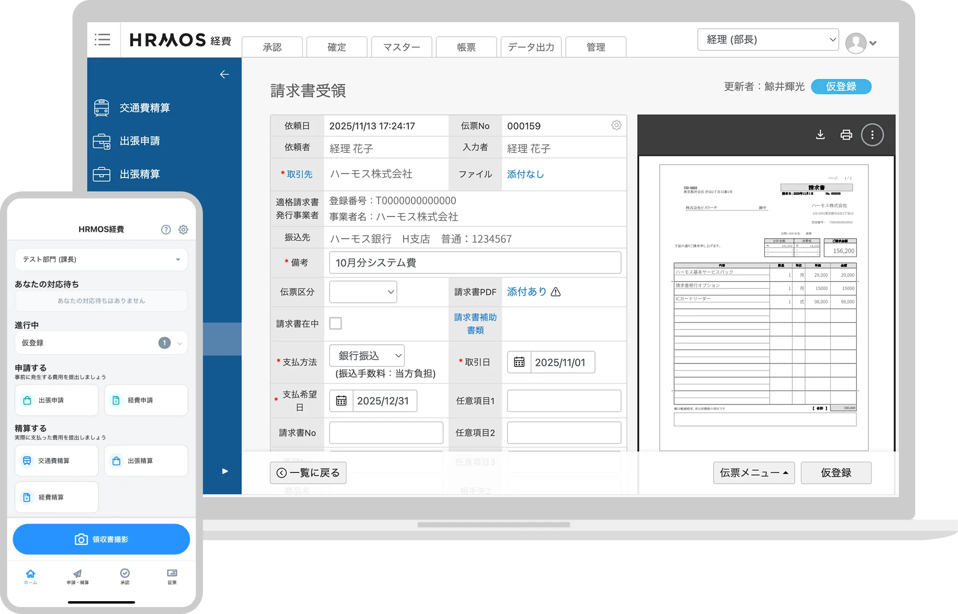958x614 pixels.
Task: Open the 経理 (部長) role dropdown
Action: (x=768, y=39)
